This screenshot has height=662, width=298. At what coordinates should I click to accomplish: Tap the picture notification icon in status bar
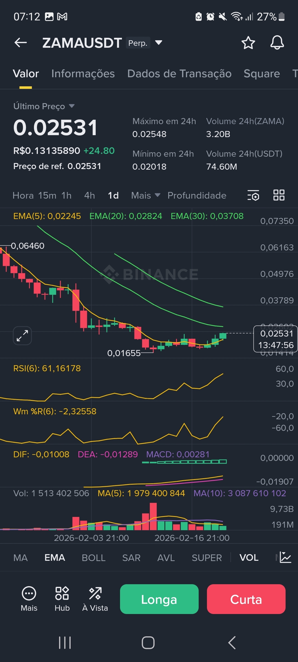point(49,17)
